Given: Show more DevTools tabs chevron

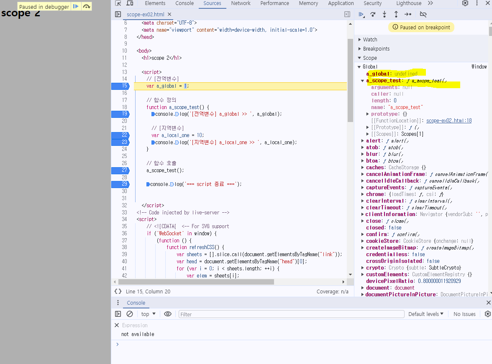Looking at the screenshot, I should click(x=430, y=3).
